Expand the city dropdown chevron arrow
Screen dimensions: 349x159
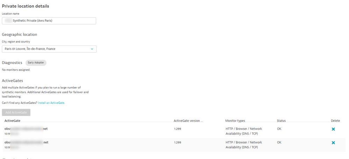[92, 49]
